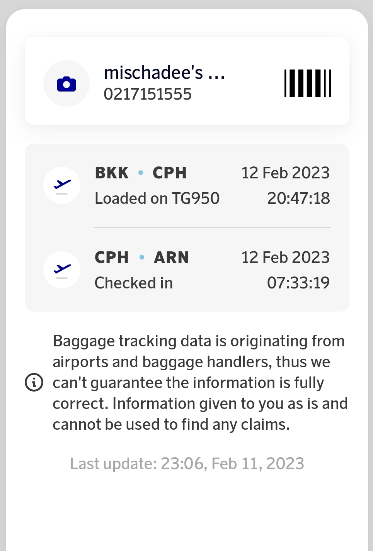Click the "Checked in" status text
Viewport: 373px width, 551px height.
pos(134,283)
